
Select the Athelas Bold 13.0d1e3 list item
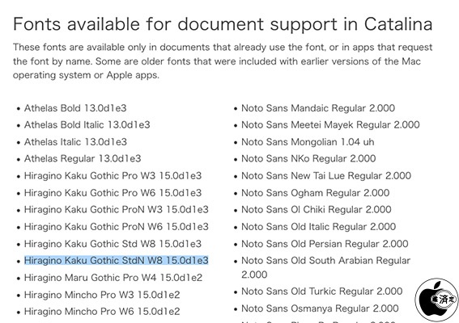pos(75,108)
